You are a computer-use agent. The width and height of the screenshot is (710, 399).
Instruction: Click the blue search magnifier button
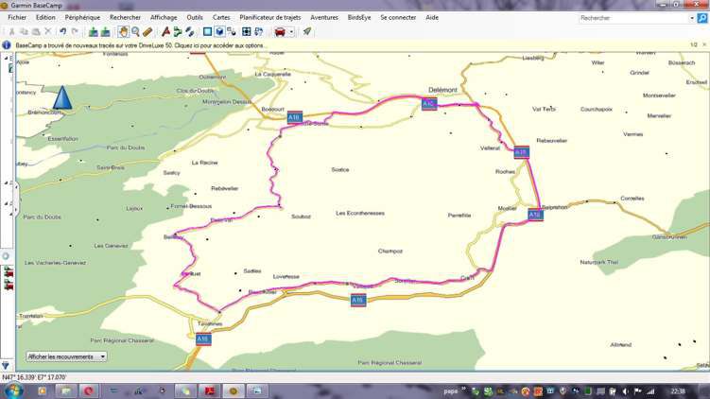click(x=701, y=18)
